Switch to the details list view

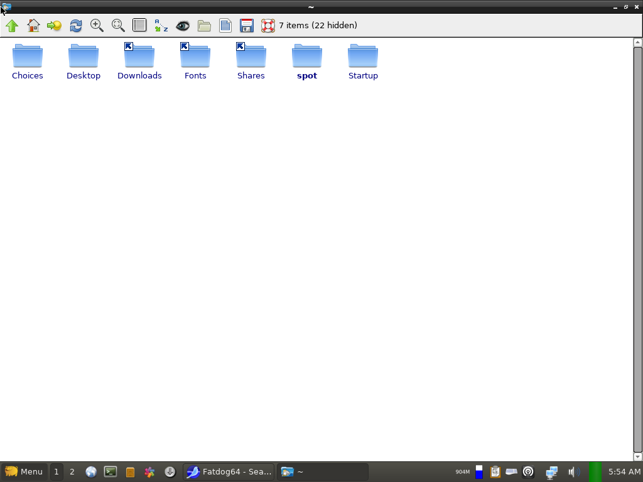(x=139, y=26)
